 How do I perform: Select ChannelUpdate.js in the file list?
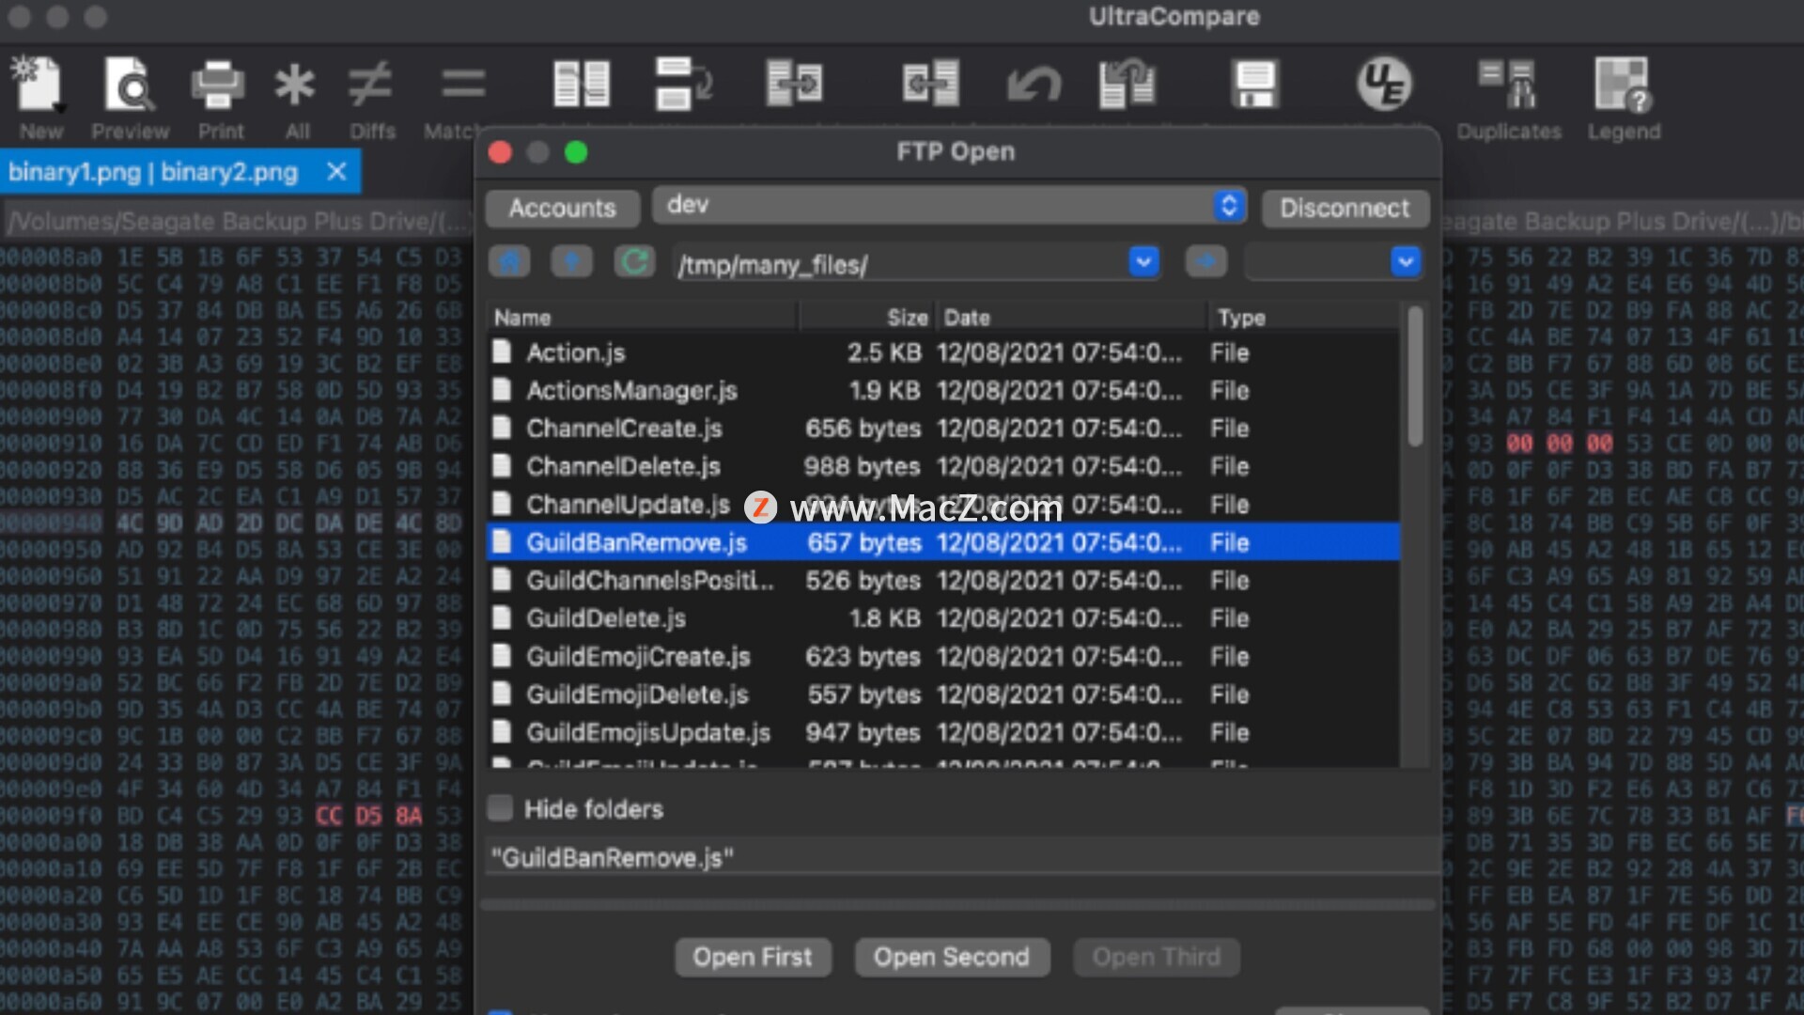coord(943,505)
